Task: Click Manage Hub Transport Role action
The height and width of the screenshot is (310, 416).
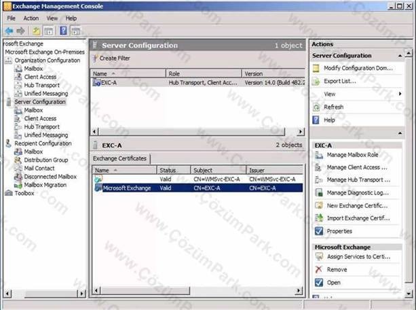Action: [358, 180]
